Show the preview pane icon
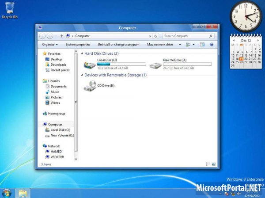The image size is (265, 198). pos(202,45)
